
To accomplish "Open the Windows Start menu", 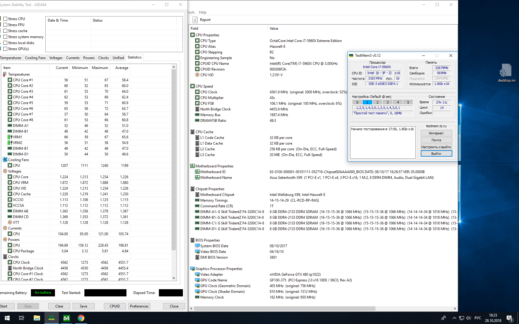I will click(x=7, y=318).
